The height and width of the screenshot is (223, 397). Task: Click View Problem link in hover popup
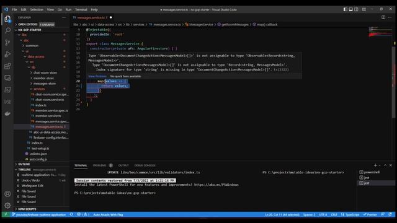tap(97, 76)
